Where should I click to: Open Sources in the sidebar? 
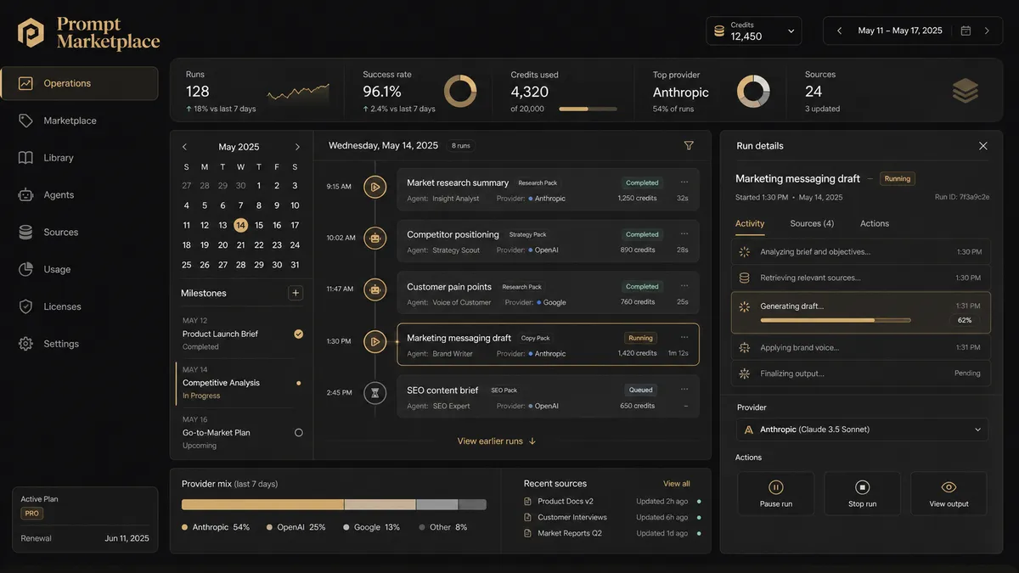79,233
